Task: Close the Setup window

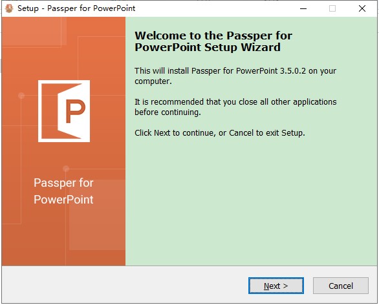Action: 362,8
